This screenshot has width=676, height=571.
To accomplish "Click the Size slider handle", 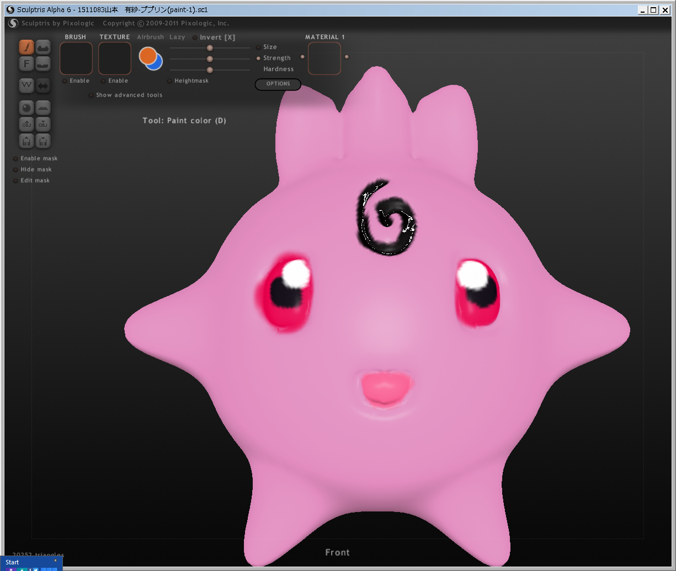I will tap(210, 48).
